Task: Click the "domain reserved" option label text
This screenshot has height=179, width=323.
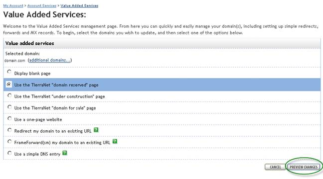Action: click(x=56, y=85)
